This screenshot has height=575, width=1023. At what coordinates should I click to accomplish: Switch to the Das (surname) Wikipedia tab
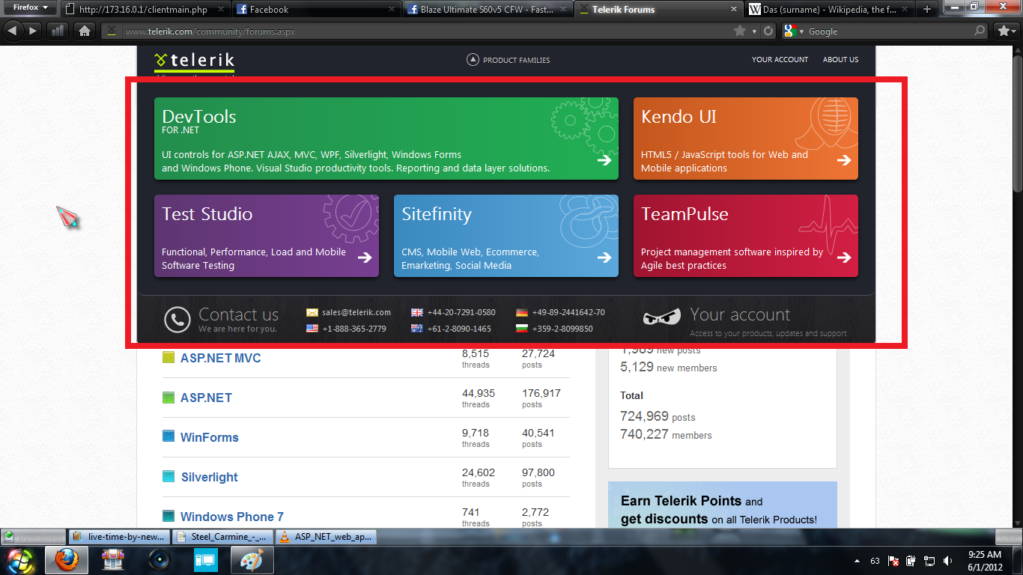[828, 10]
